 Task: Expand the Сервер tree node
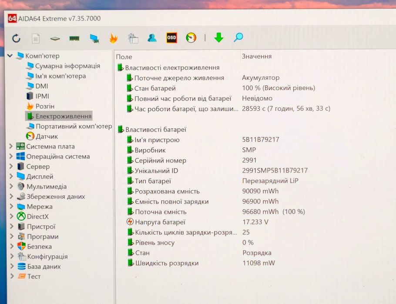click(11, 166)
